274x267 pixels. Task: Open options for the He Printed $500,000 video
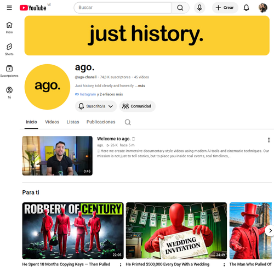pyautogui.click(x=224, y=264)
